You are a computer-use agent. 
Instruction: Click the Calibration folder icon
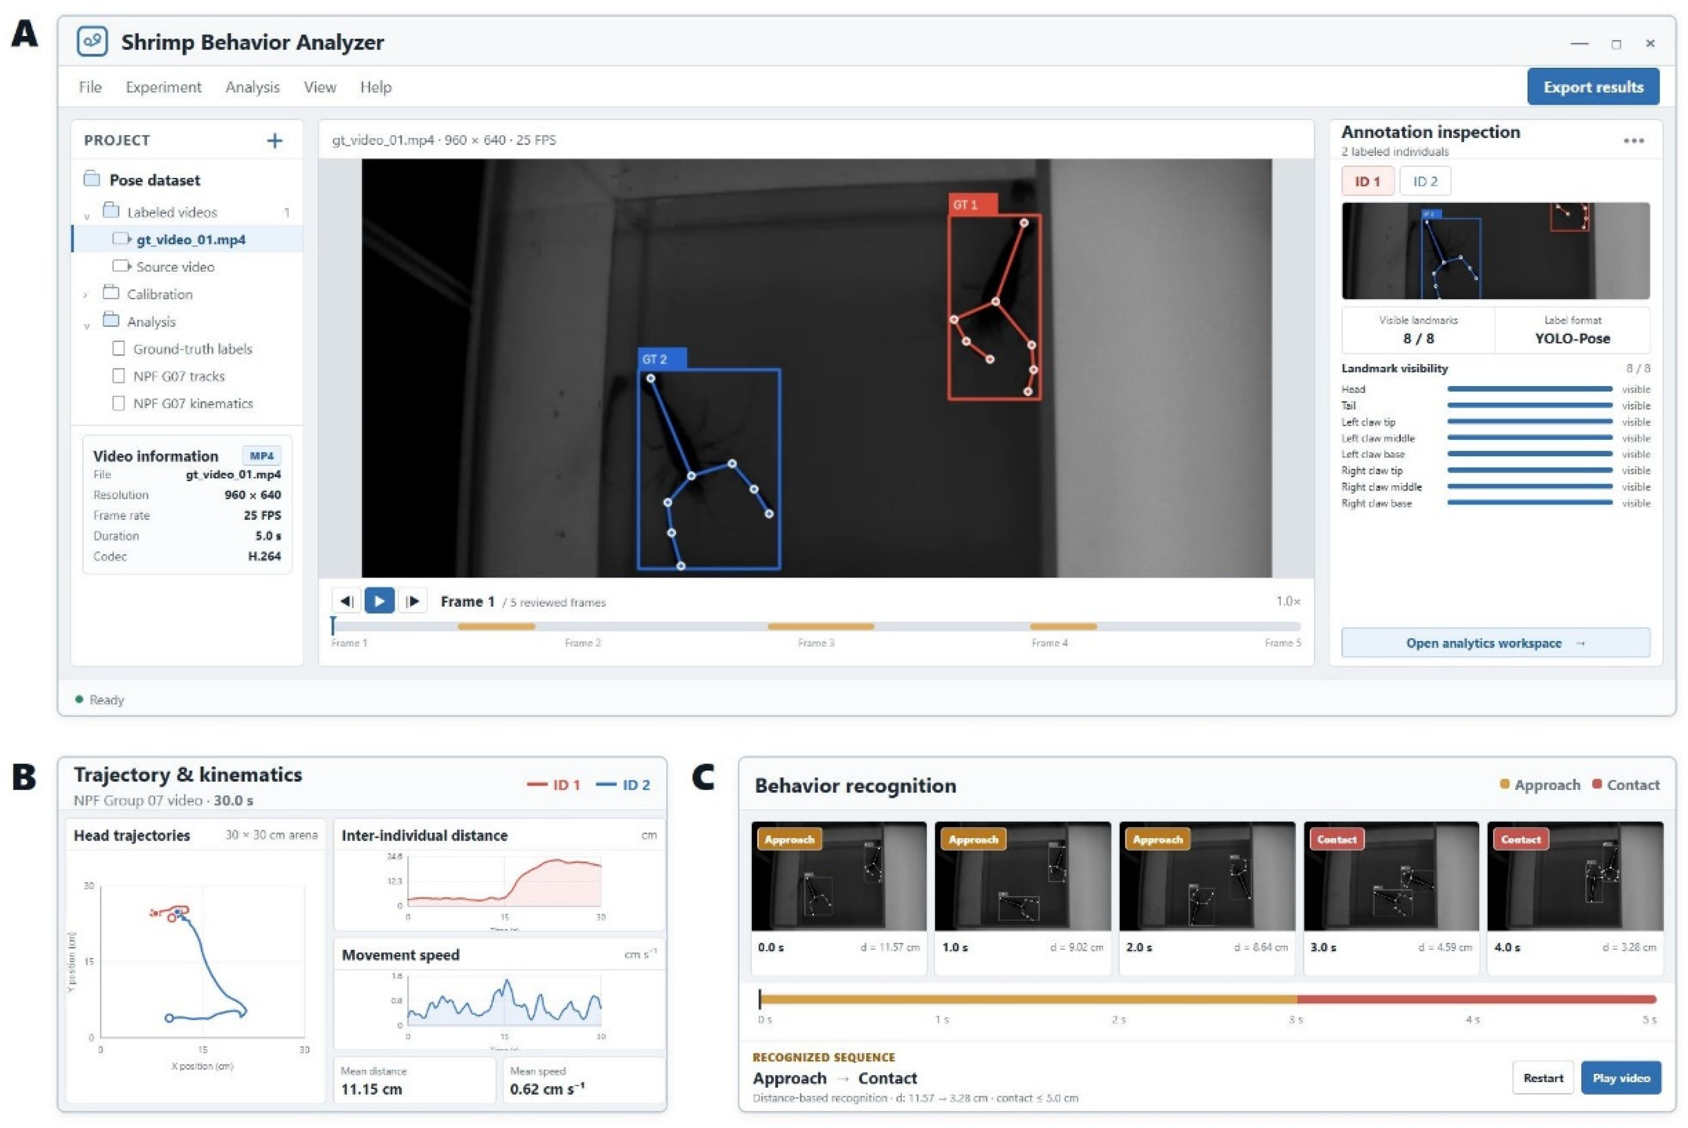[x=111, y=293]
